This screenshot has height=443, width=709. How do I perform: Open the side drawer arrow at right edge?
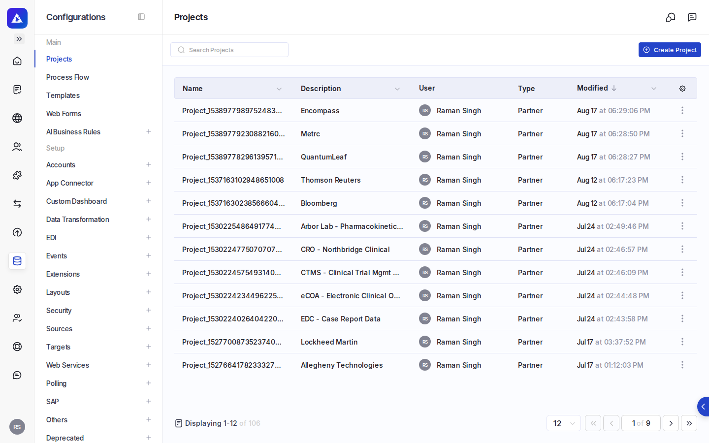703,407
